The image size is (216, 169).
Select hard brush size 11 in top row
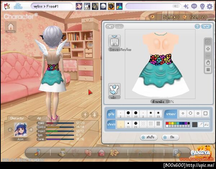(128, 114)
